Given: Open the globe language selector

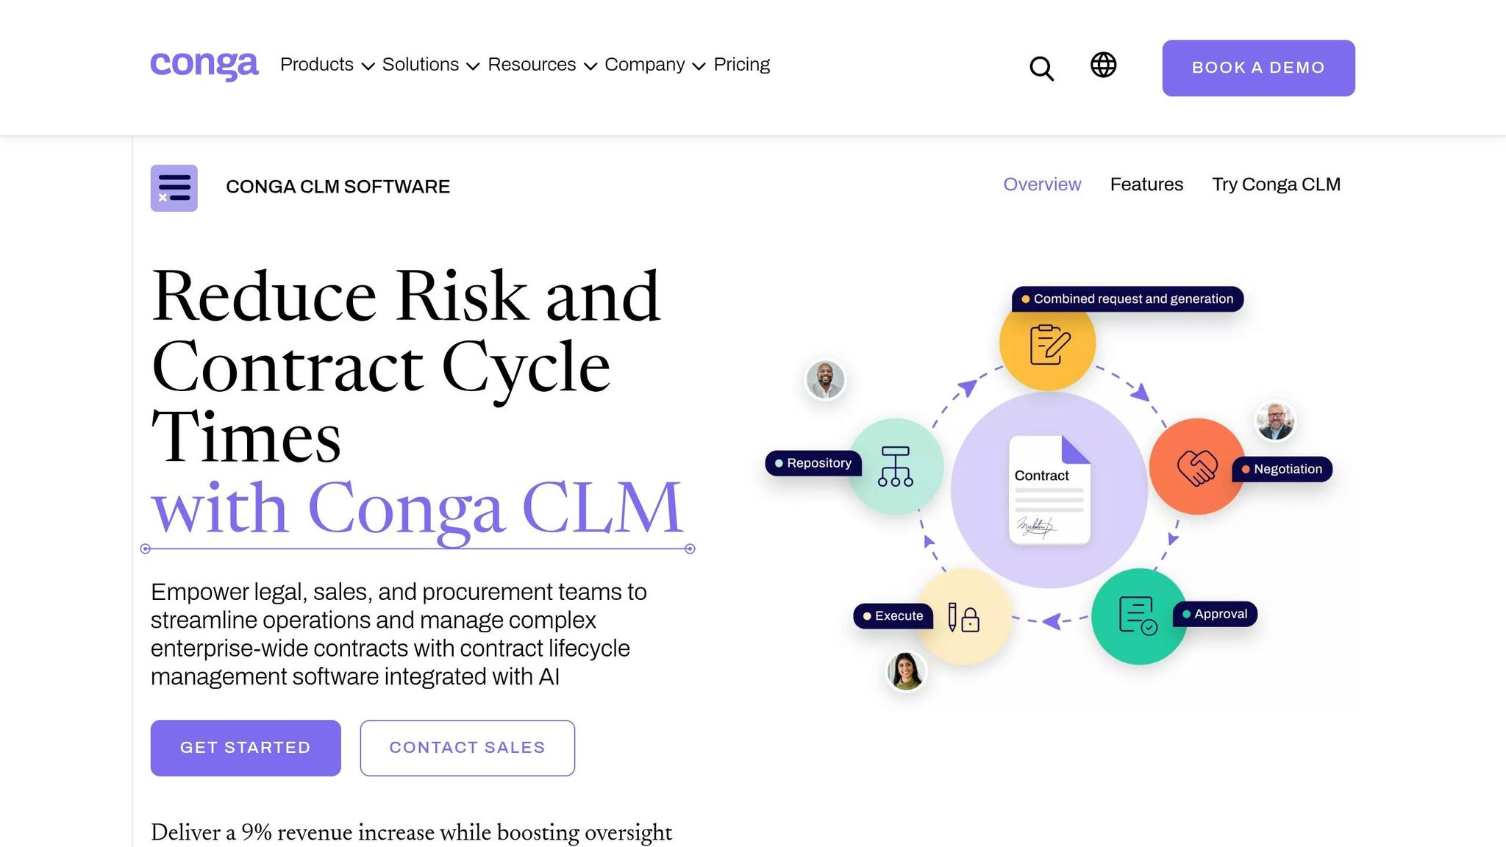Looking at the screenshot, I should click(x=1103, y=65).
